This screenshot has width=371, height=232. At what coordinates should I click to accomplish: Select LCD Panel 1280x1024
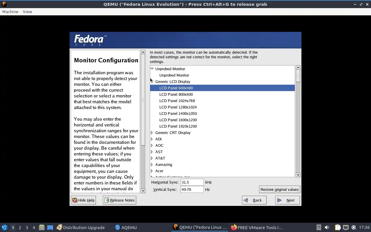(222, 107)
